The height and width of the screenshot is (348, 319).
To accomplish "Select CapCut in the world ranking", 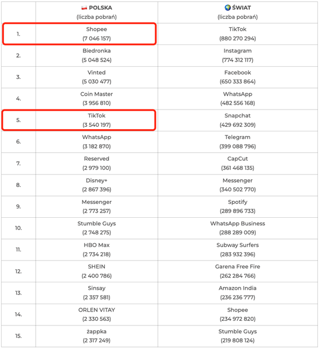I will point(238,163).
